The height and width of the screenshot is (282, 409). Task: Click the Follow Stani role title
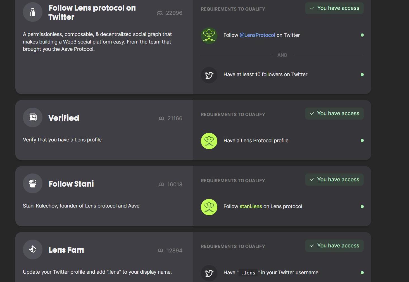tap(71, 184)
